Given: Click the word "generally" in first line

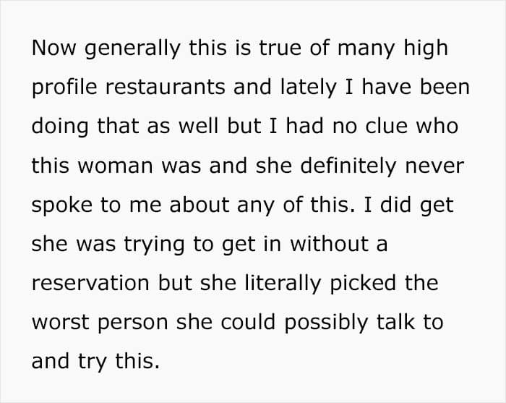Looking at the screenshot, I should (x=132, y=48).
